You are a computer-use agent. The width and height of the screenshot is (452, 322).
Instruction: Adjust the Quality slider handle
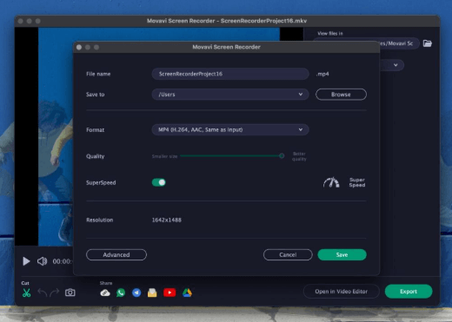point(282,156)
